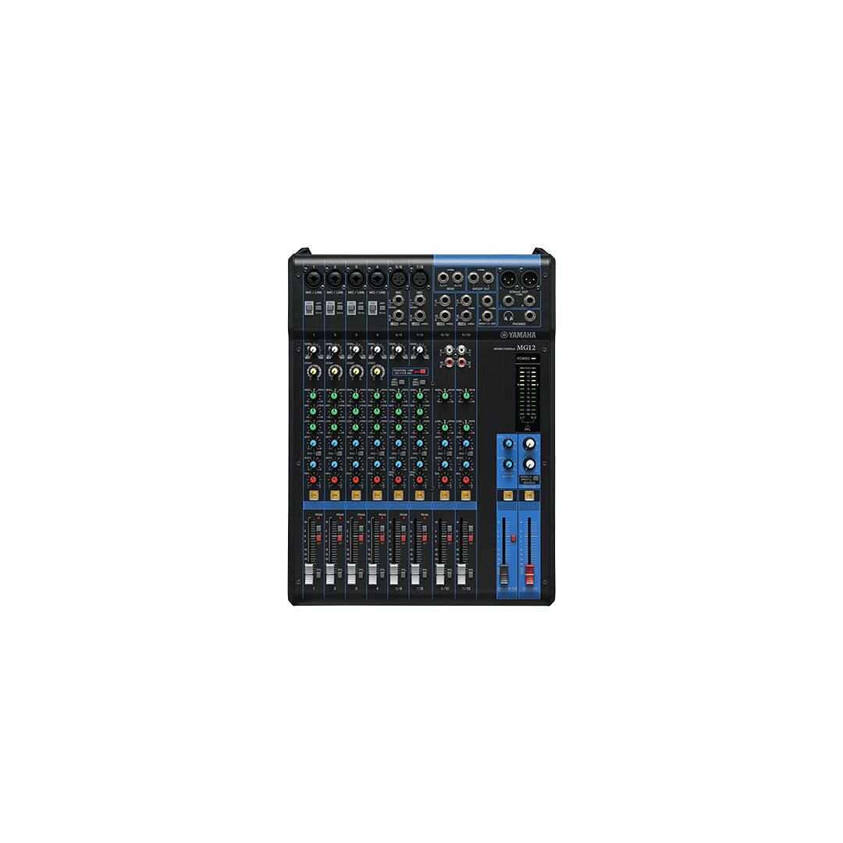The image size is (843, 843).
Task: Toggle the STEREO master ON button
Action: pyautogui.click(x=529, y=495)
